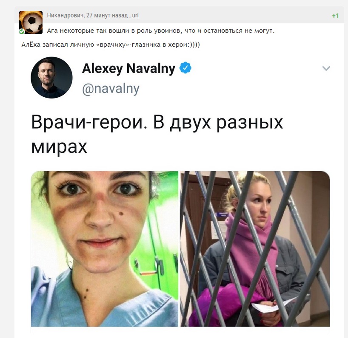This screenshot has width=348, height=338.
Task: Expand the tweet options chevron
Action: 326,68
